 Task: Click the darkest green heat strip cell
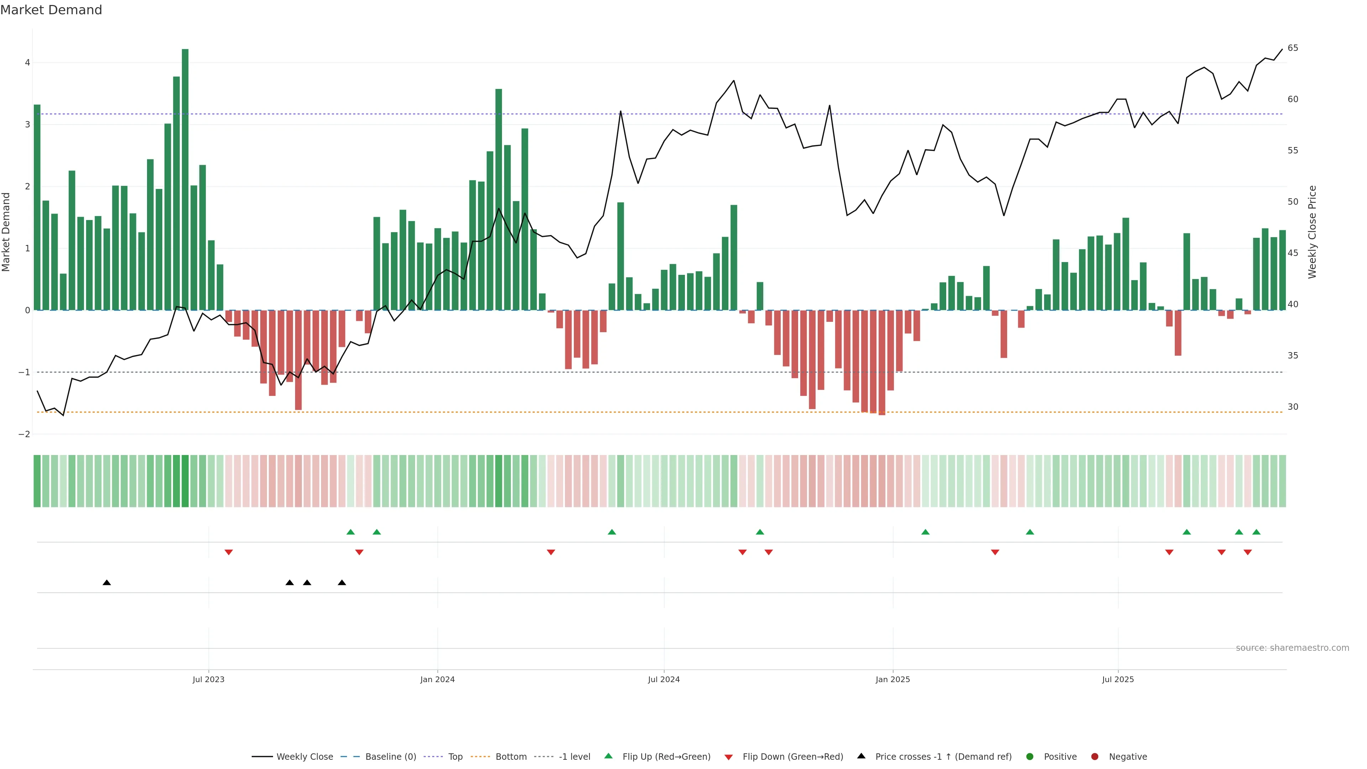tap(185, 481)
